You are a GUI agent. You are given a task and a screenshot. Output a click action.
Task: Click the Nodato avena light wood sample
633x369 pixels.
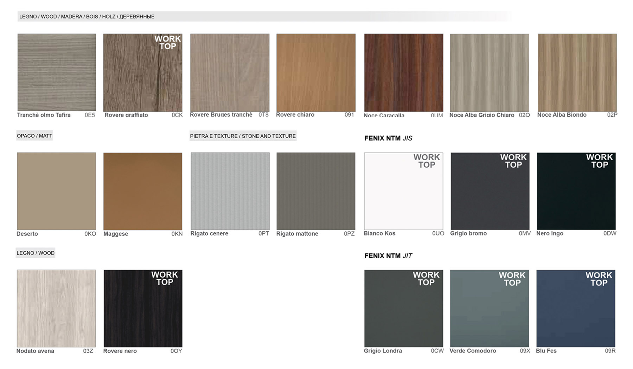coord(56,308)
